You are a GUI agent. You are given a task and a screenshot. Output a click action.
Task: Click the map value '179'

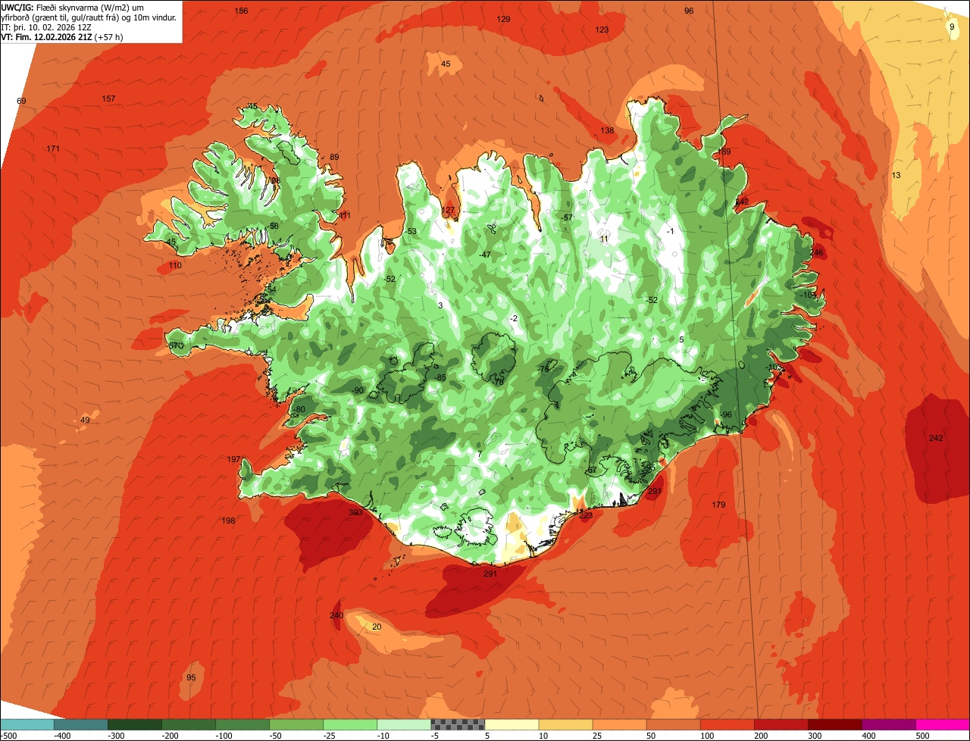tap(718, 505)
